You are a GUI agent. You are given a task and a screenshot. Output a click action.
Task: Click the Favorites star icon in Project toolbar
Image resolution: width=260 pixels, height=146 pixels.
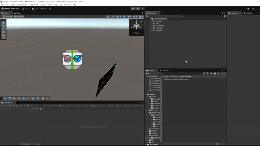pyautogui.click(x=218, y=74)
